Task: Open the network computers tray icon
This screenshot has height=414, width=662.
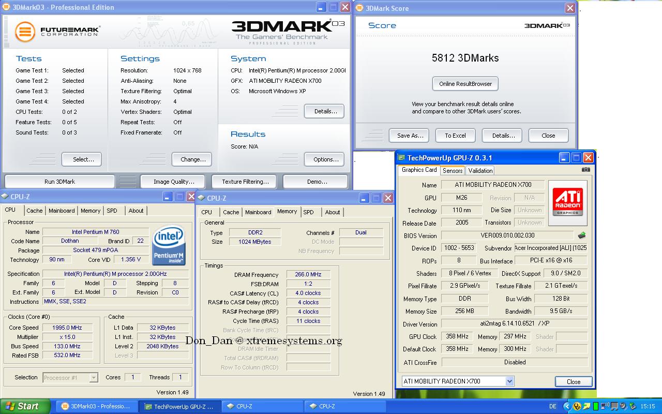Action: 614,406
